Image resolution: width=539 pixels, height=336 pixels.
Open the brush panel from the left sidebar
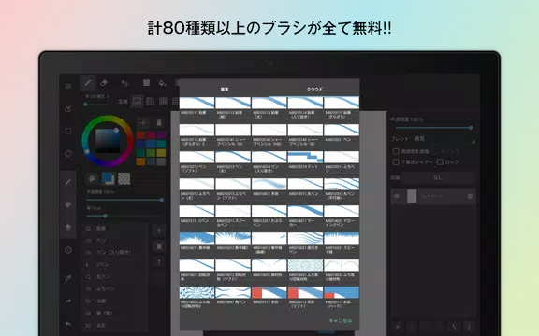coord(68,182)
